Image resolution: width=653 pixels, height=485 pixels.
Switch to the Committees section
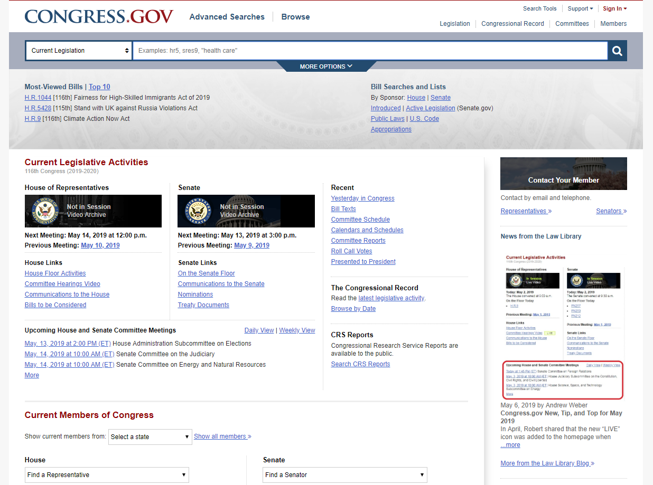tap(572, 23)
